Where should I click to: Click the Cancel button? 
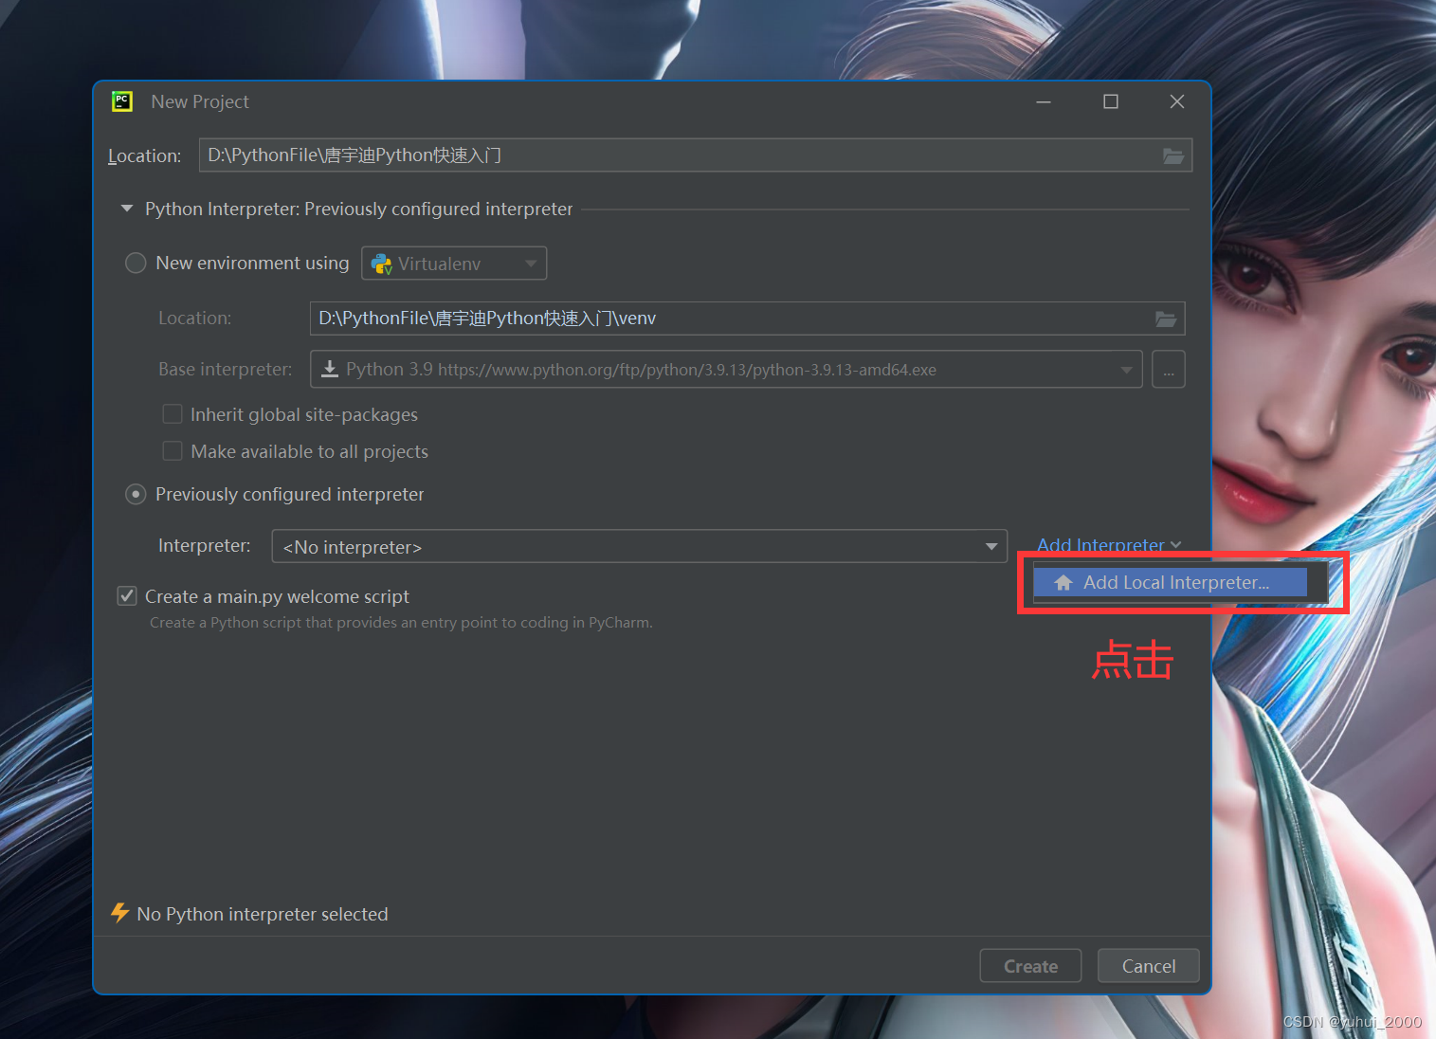click(1149, 966)
